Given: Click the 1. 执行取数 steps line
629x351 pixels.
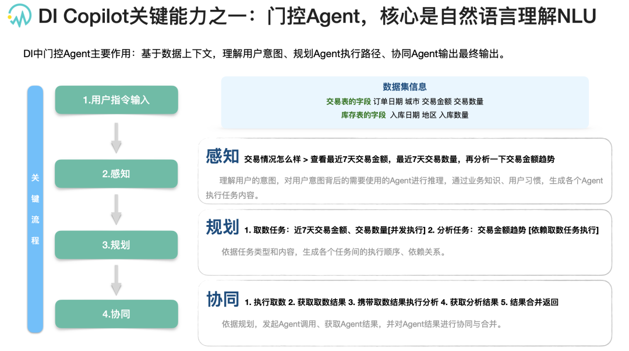Looking at the screenshot, I should coord(401,303).
